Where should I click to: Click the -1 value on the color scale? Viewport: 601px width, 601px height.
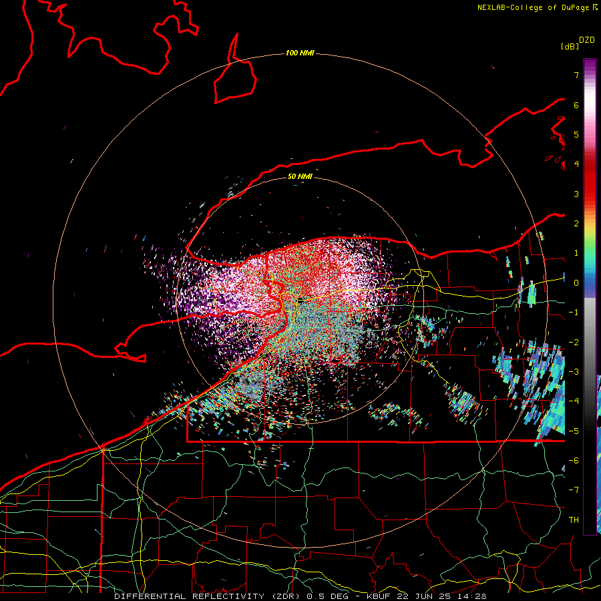574,313
